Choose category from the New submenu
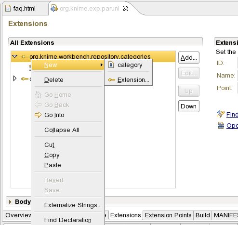 (x=128, y=65)
